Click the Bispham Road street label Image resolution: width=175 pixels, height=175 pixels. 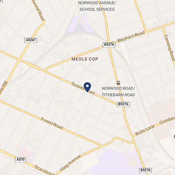[x=131, y=37]
